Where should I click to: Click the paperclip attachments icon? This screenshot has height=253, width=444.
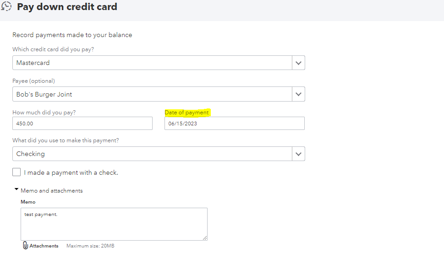(26, 246)
